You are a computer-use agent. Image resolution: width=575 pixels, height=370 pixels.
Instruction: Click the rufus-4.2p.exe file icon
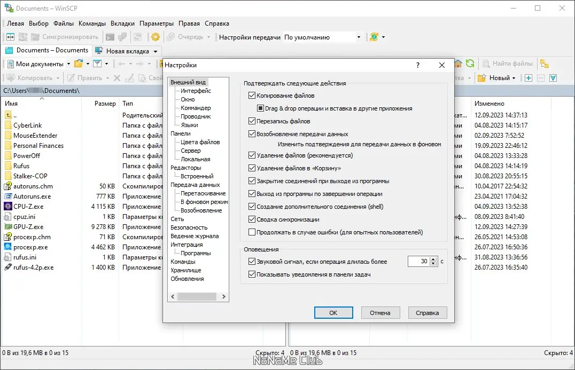[x=8, y=267]
